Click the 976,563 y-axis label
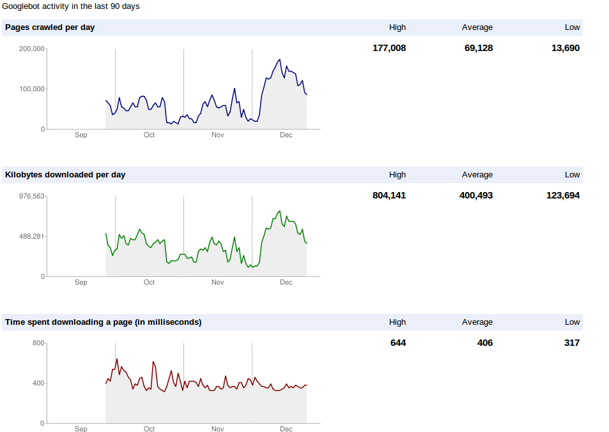The image size is (609, 432). point(31,197)
